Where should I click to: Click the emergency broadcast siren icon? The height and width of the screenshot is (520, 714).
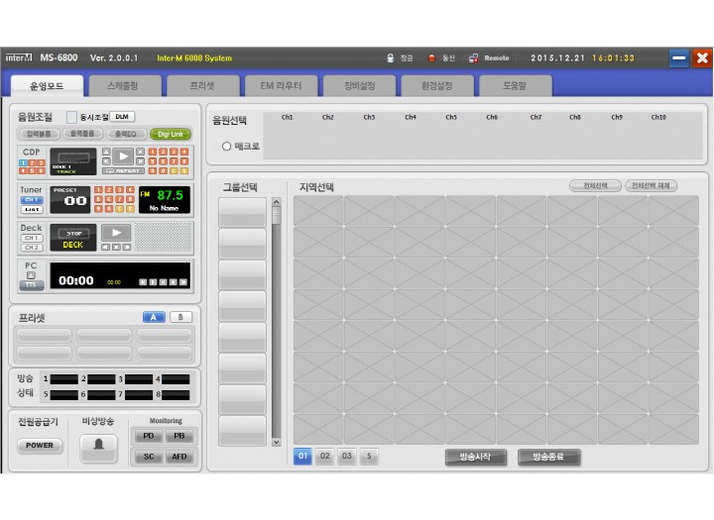pyautogui.click(x=97, y=449)
